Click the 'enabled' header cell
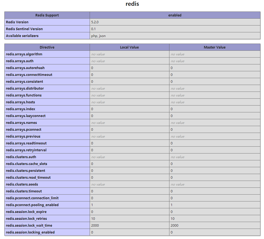 [x=175, y=15]
